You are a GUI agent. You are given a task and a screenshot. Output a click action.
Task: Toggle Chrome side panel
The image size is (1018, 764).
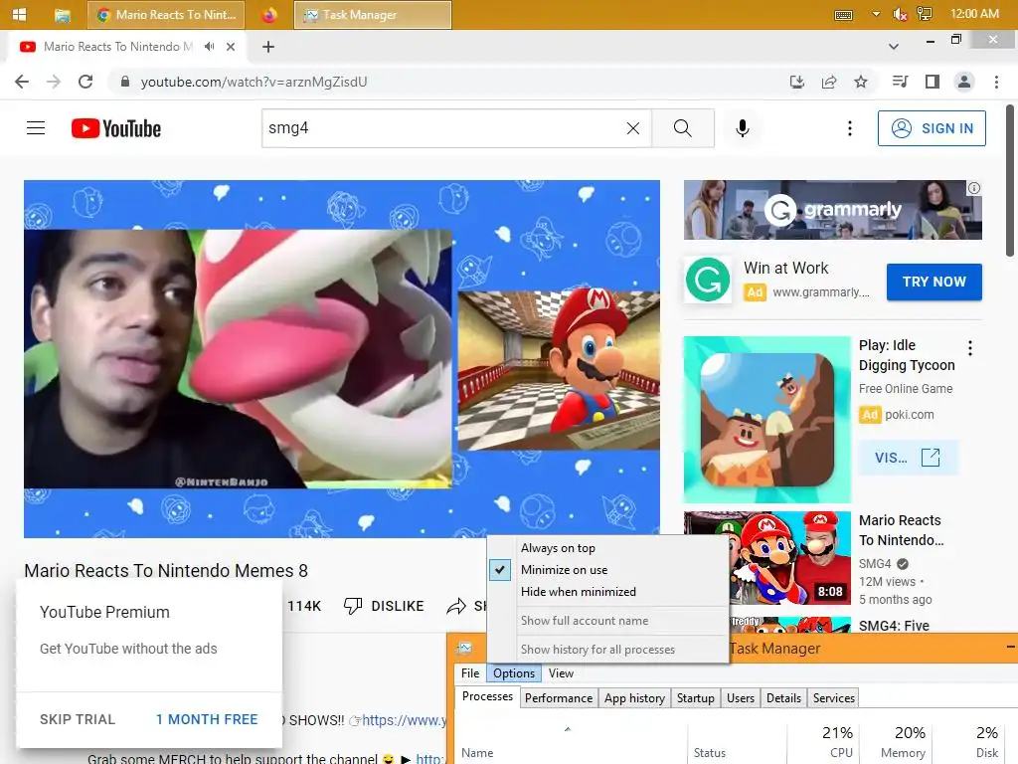933,82
